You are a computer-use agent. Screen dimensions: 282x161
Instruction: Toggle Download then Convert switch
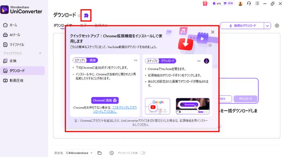point(143,153)
